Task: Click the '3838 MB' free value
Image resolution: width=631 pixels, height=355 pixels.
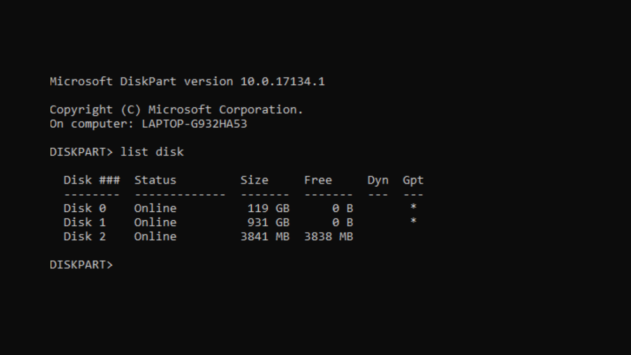Action: coord(329,237)
